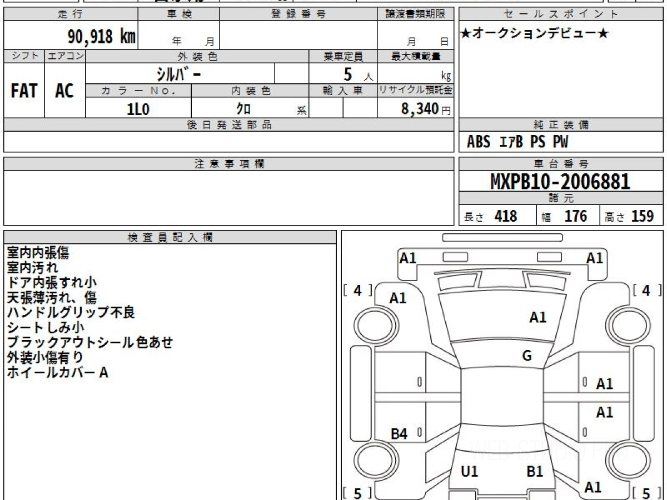Screen dimensions: 667x500
Task: Click the 内装色 header cell
Action: (x=250, y=91)
